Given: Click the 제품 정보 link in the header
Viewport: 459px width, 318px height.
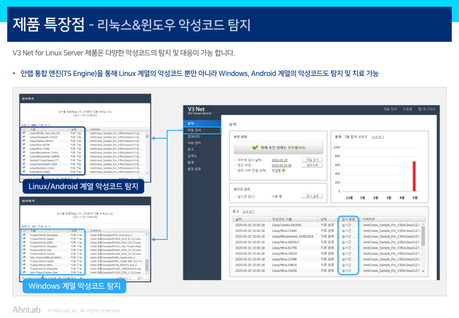Looking at the screenshot, I should pyautogui.click(x=390, y=109).
